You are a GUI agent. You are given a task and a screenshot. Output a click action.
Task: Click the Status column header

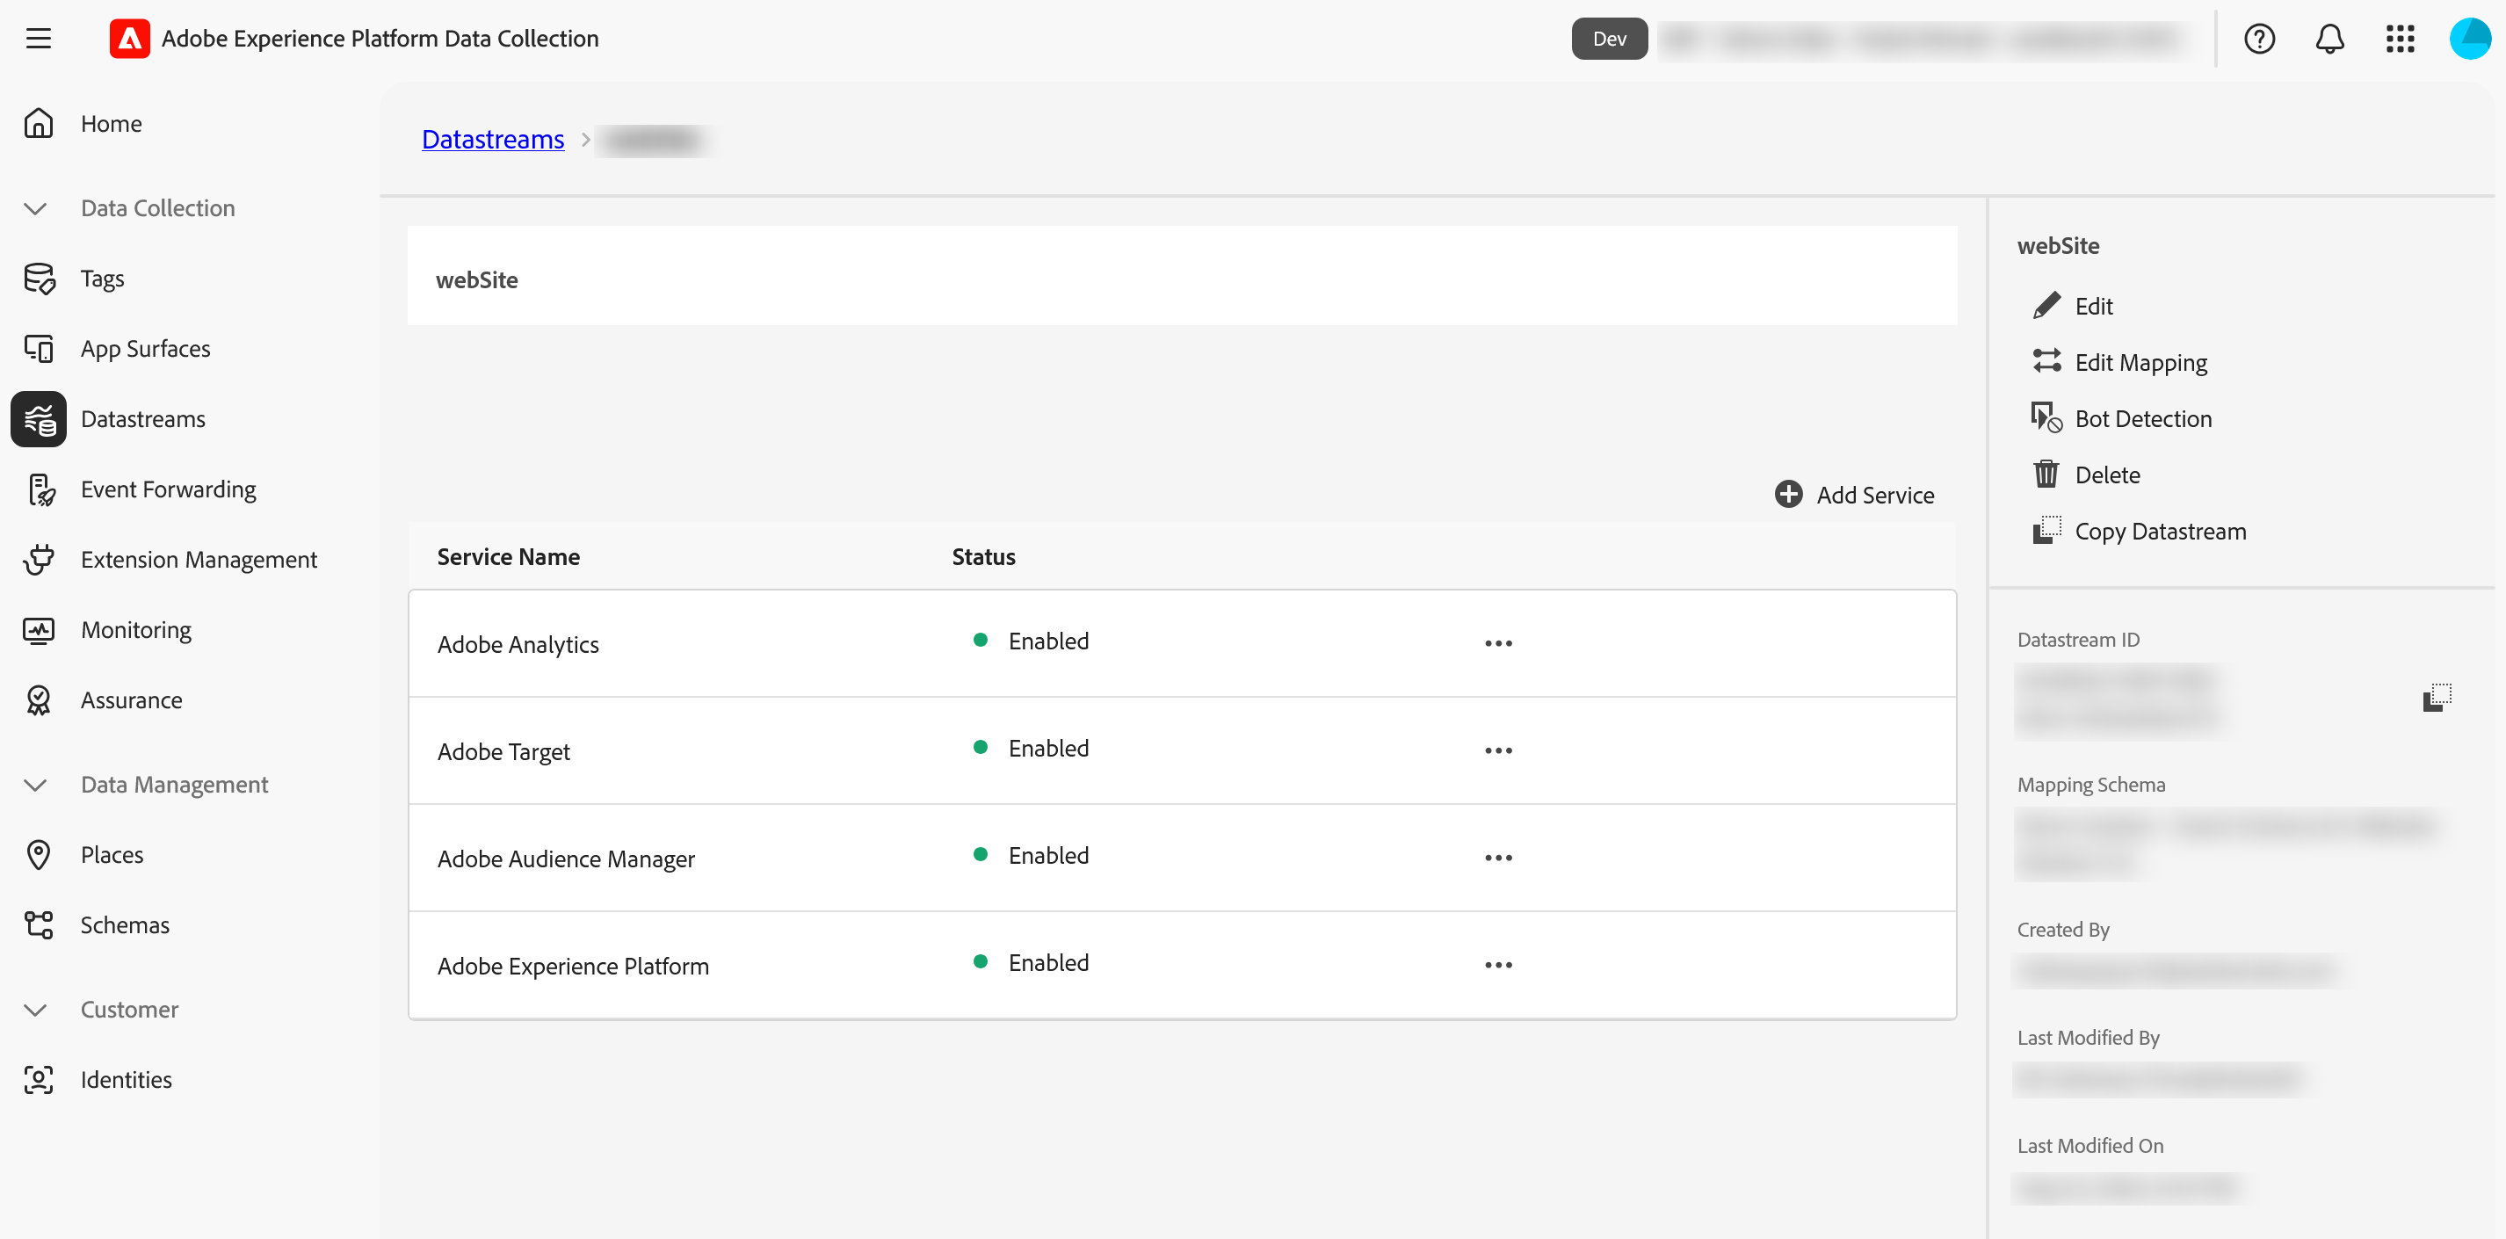pyautogui.click(x=983, y=556)
